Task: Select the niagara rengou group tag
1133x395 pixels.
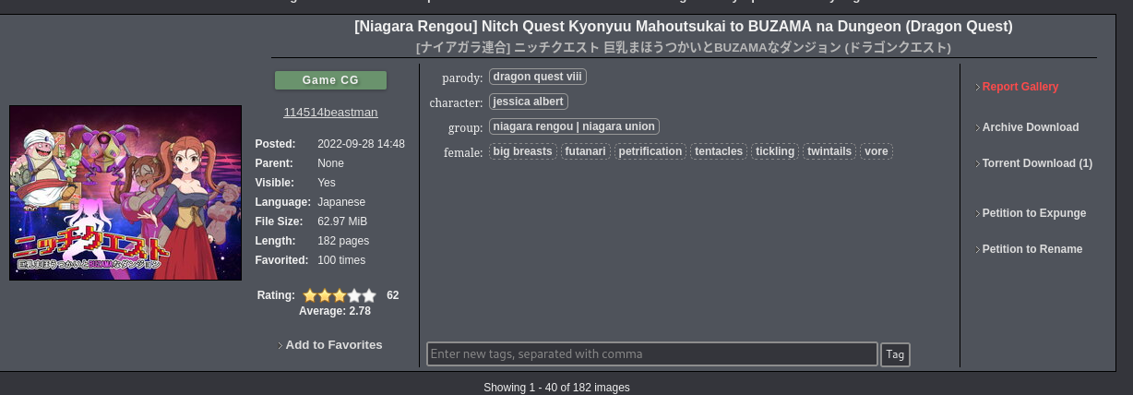Action: (x=573, y=126)
